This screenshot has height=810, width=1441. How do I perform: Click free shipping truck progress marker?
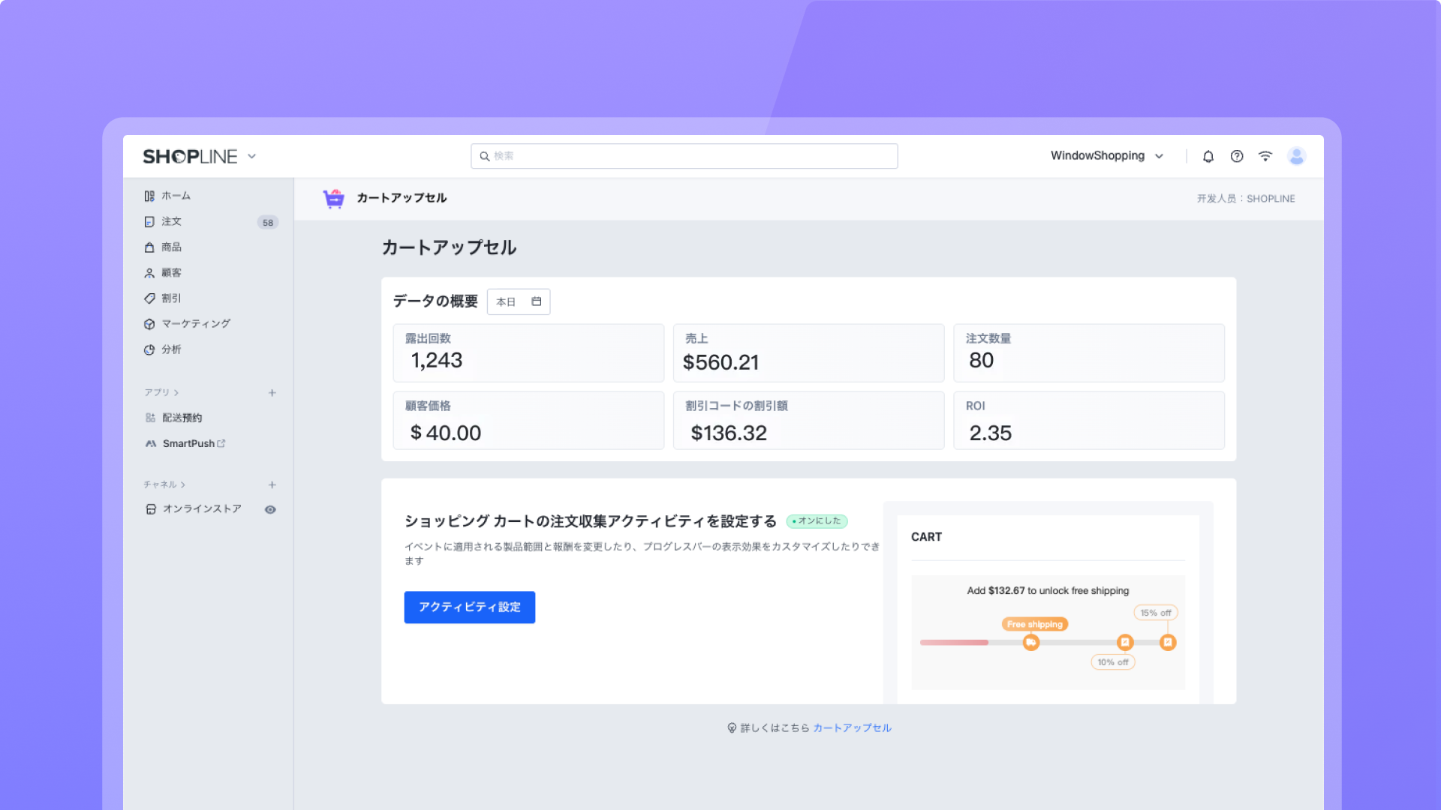(1031, 643)
